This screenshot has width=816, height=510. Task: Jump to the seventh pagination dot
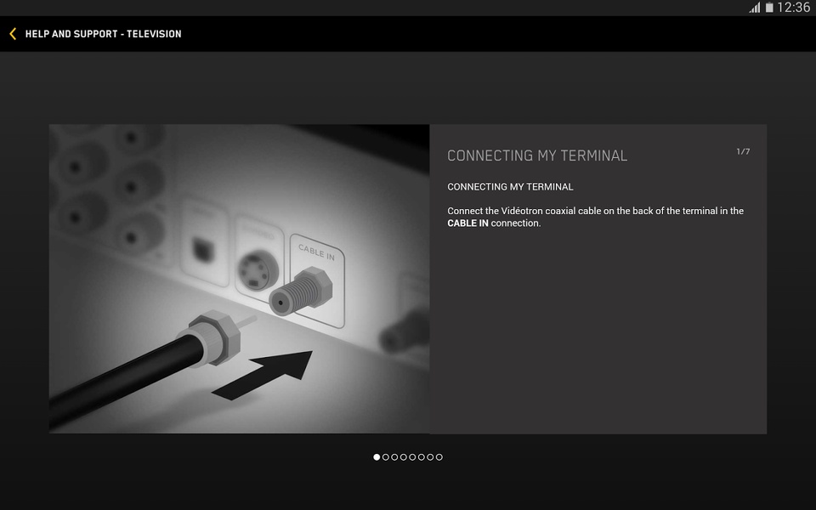coord(430,457)
